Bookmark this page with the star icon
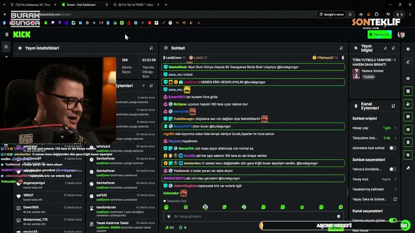 pyautogui.click(x=350, y=14)
